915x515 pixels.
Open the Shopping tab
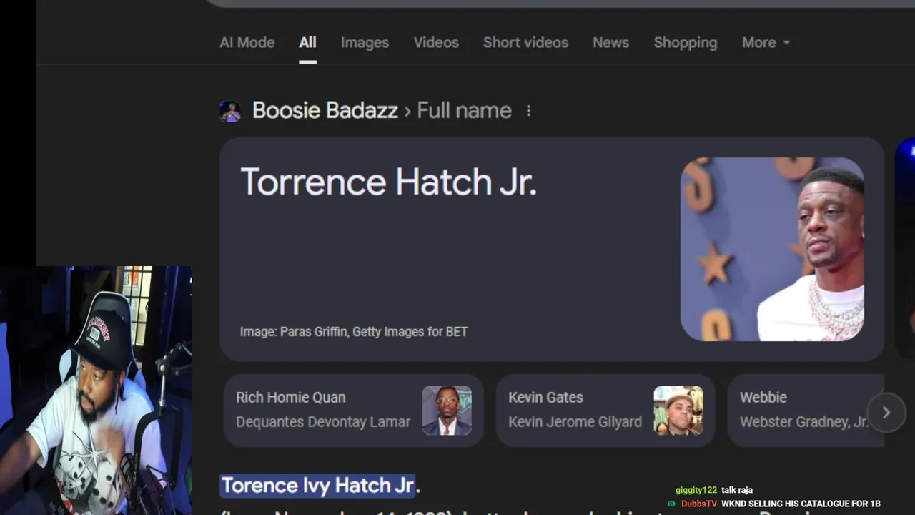coord(685,42)
